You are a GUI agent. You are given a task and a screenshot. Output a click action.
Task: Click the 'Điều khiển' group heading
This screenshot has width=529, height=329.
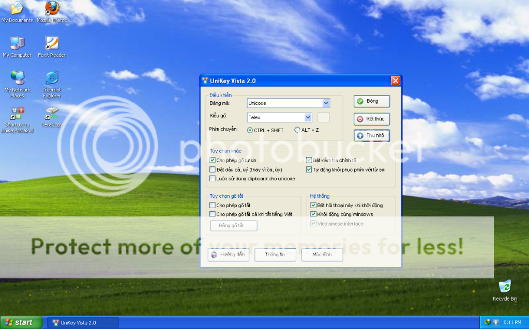(221, 95)
